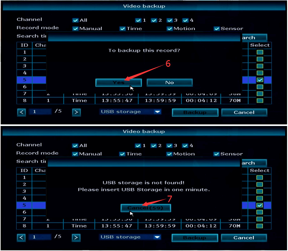
Task: Uncheck the Select box for record row 5
Action: (260, 80)
